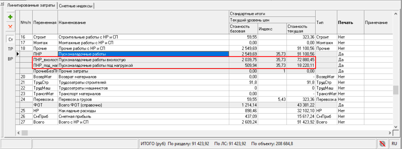Click the RU language indicator
This screenshot has height=149, width=402.
pos(394,143)
